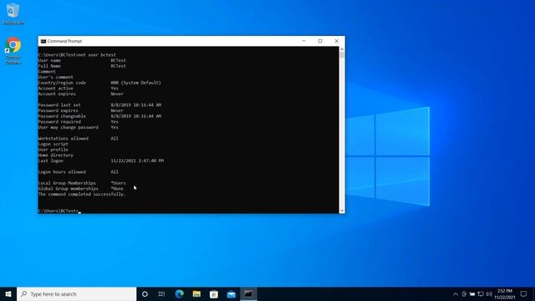The height and width of the screenshot is (301, 535).
Task: Click the 'Workstations allowed' row
Action: tap(78, 139)
